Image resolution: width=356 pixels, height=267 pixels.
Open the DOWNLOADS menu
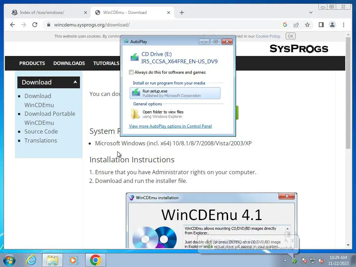(x=69, y=63)
